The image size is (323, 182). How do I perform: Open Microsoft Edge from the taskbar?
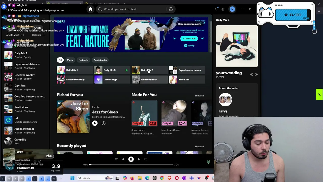pyautogui.click(x=147, y=178)
